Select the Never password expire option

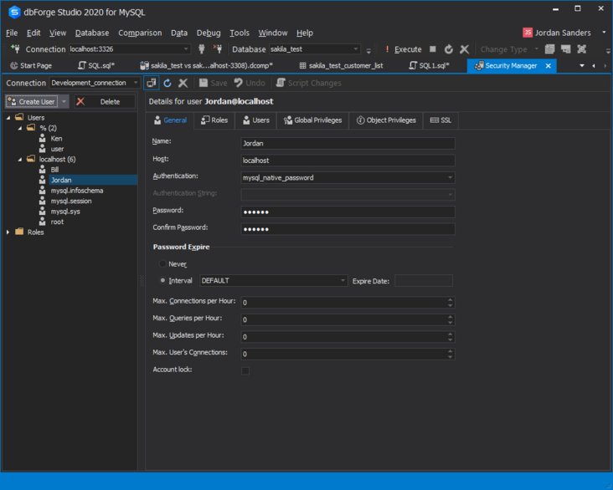(162, 264)
